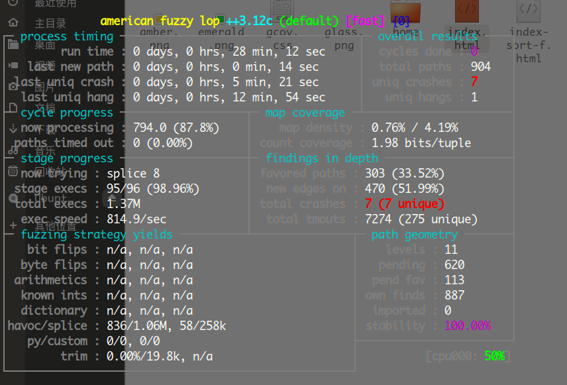Click stability value "100.00%"
The image size is (567, 385).
(x=468, y=326)
